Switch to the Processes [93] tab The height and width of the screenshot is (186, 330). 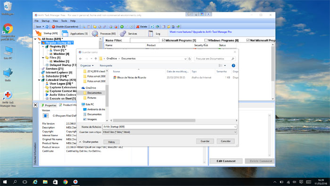coord(104,34)
